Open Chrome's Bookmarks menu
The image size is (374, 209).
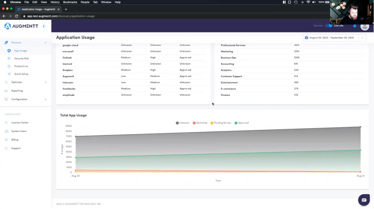[70, 2]
